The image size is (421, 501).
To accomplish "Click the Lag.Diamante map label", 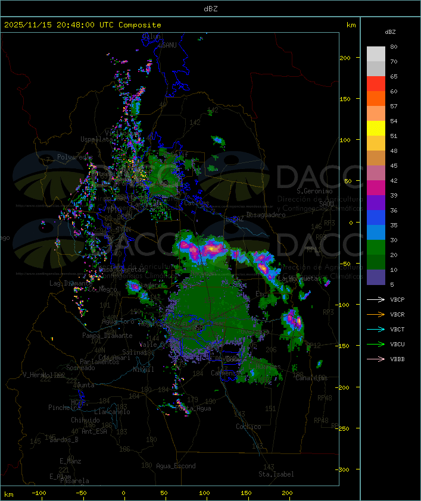I will click(x=71, y=283).
